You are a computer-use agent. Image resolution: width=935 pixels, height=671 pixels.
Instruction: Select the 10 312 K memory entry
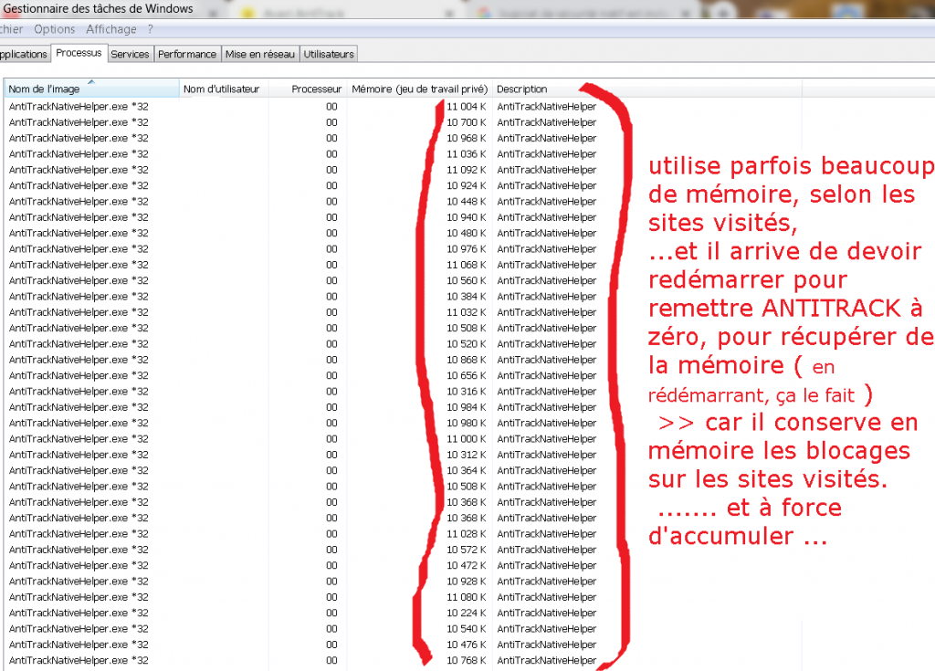(x=467, y=455)
